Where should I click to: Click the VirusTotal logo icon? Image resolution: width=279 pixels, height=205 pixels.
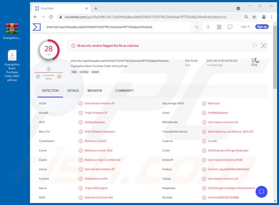pos(37,27)
